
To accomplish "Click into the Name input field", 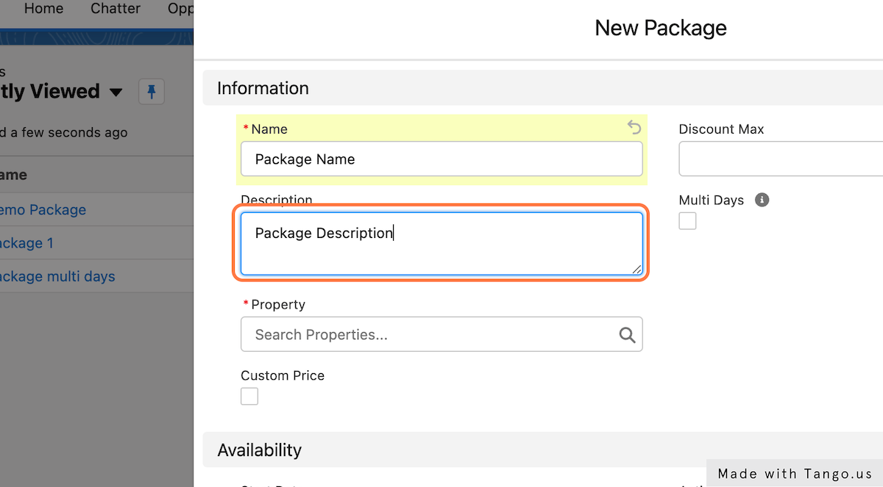I will [441, 159].
